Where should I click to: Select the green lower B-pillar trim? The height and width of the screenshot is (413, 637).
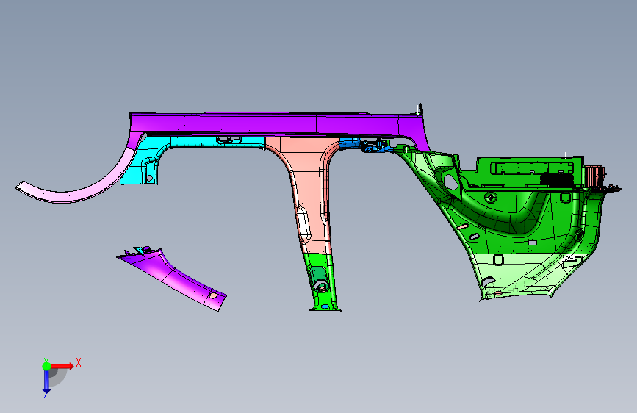tap(323, 282)
